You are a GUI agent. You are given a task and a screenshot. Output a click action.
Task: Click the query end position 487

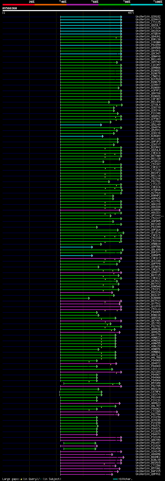130,13
